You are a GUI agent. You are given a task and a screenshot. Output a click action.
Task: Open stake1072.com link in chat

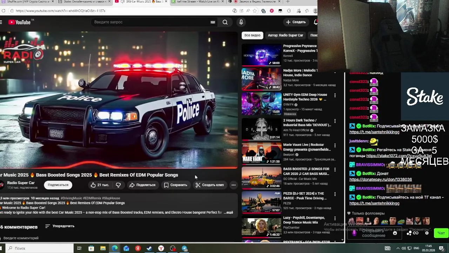point(399,156)
